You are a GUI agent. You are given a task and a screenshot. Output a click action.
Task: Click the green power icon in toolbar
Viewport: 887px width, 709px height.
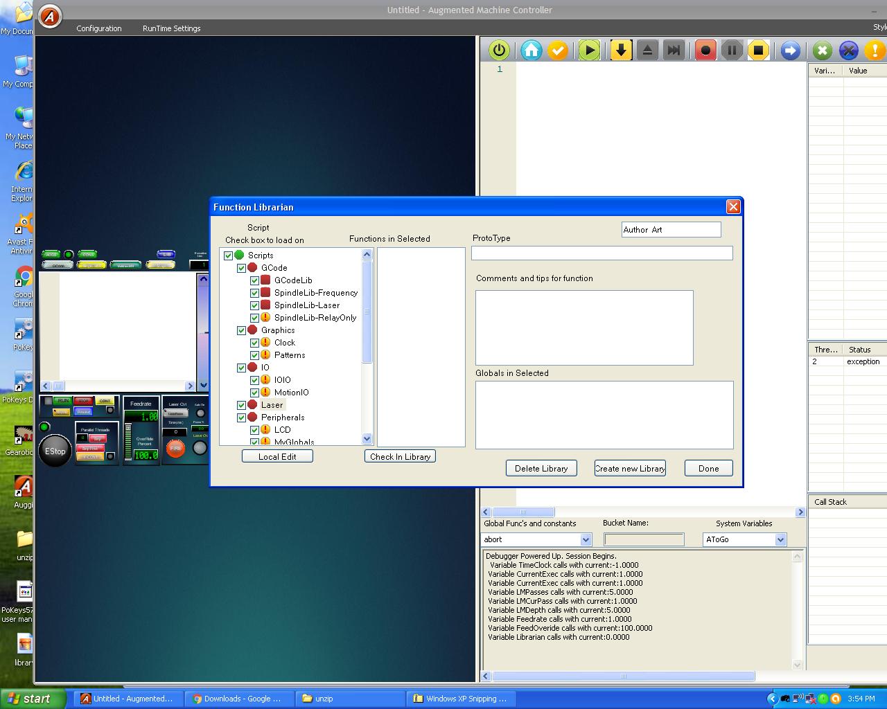point(499,50)
